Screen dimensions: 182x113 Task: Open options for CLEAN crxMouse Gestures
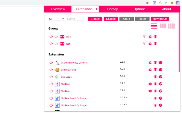coord(150,63)
